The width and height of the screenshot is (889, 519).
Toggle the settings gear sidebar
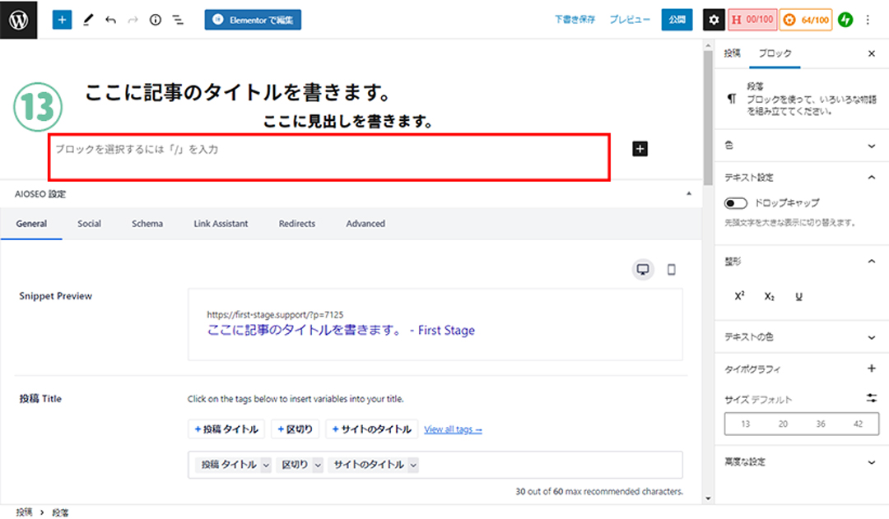[714, 20]
